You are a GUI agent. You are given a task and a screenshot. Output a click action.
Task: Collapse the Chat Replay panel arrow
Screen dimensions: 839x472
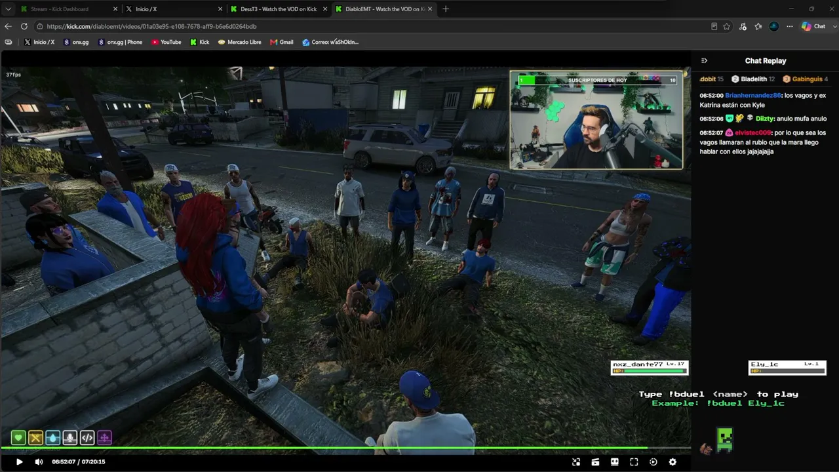[x=704, y=61]
